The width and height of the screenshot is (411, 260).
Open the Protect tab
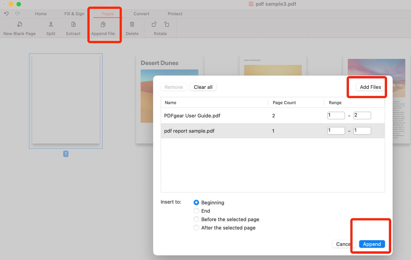point(175,13)
